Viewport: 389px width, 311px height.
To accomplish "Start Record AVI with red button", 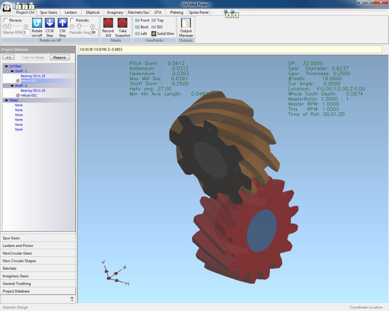I will pos(108,23).
